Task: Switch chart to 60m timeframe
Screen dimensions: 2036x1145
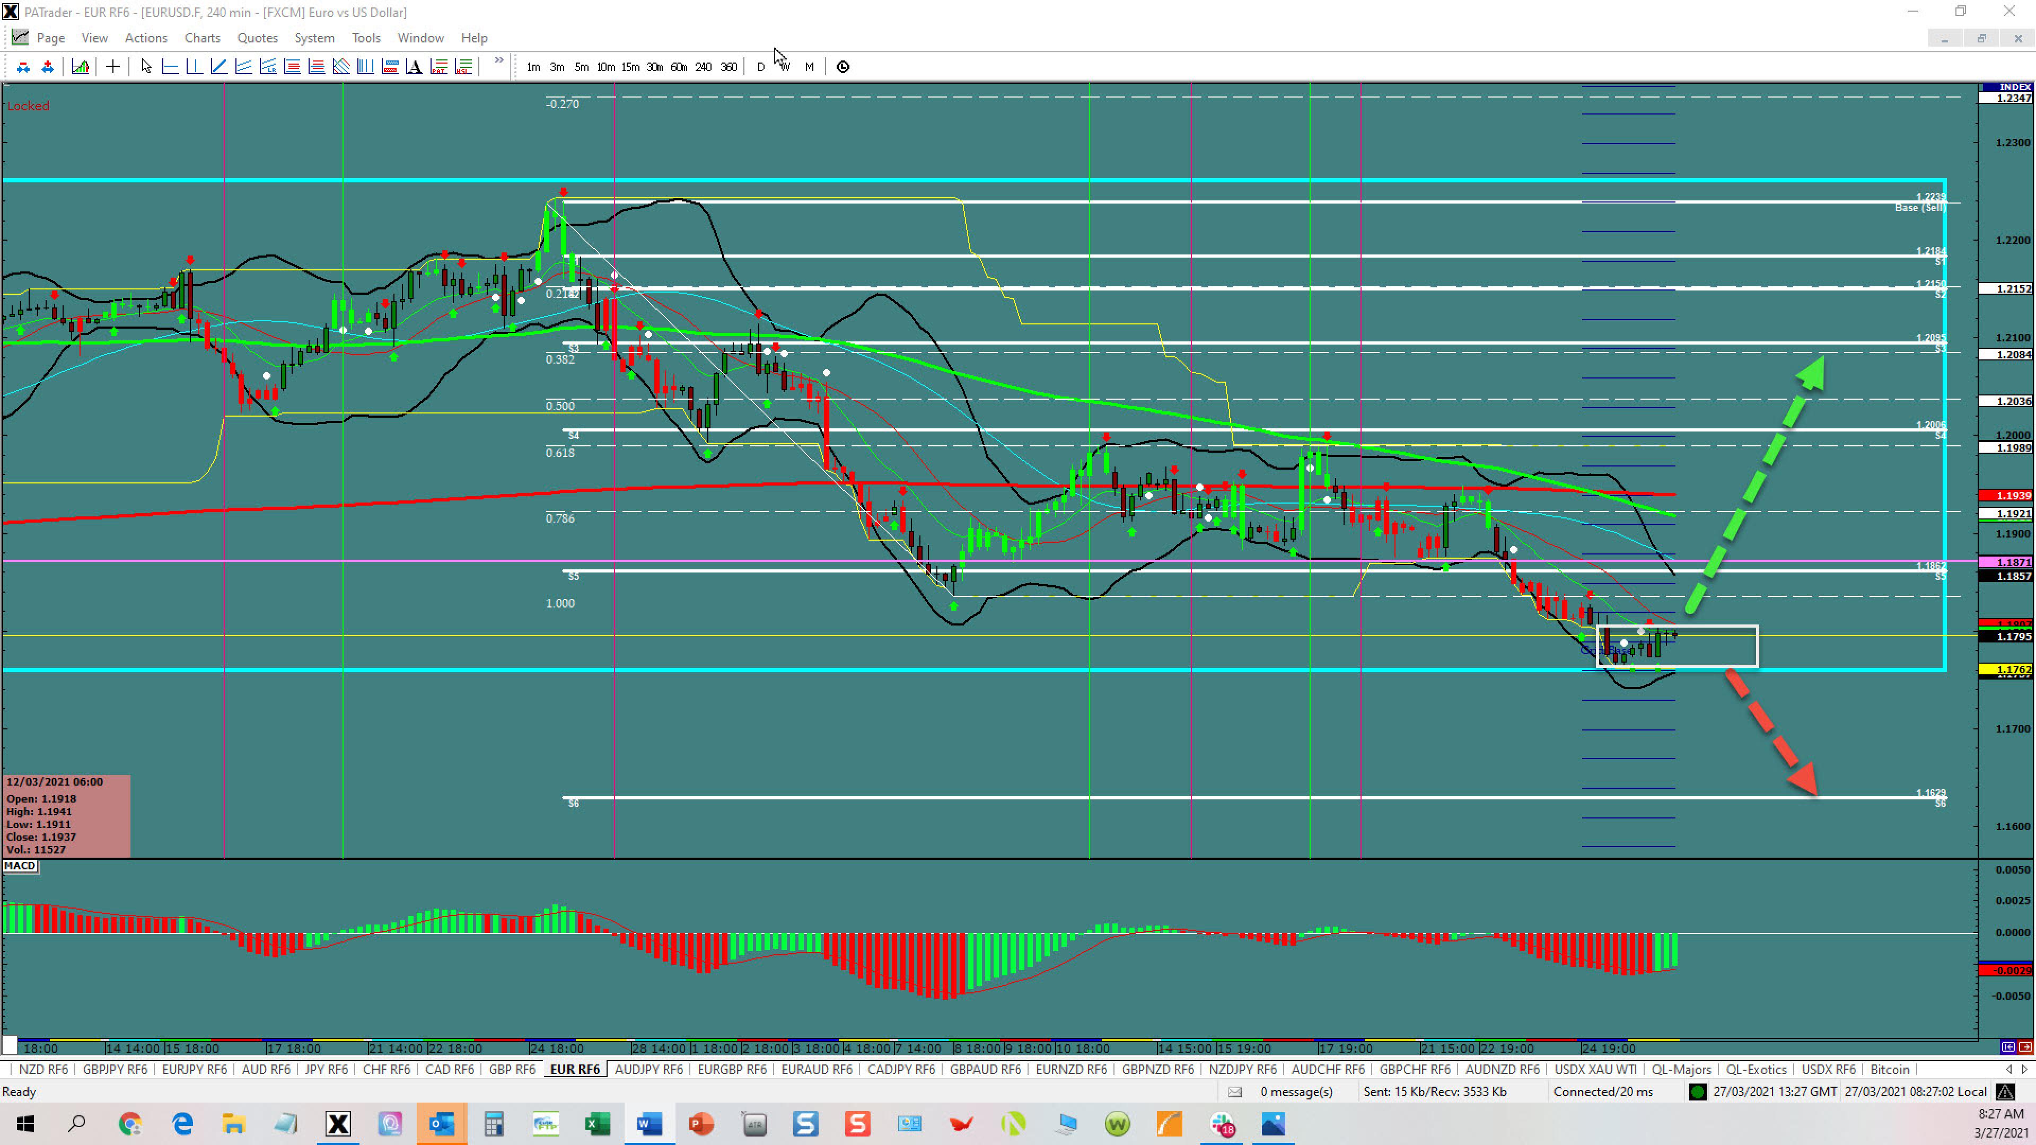Action: click(679, 67)
